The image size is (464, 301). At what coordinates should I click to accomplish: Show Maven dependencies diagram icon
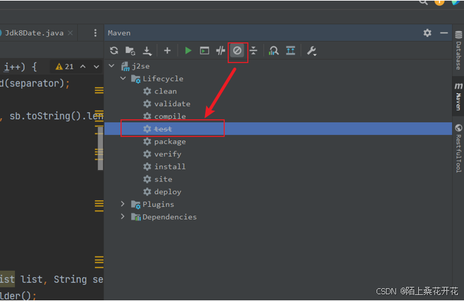click(274, 50)
